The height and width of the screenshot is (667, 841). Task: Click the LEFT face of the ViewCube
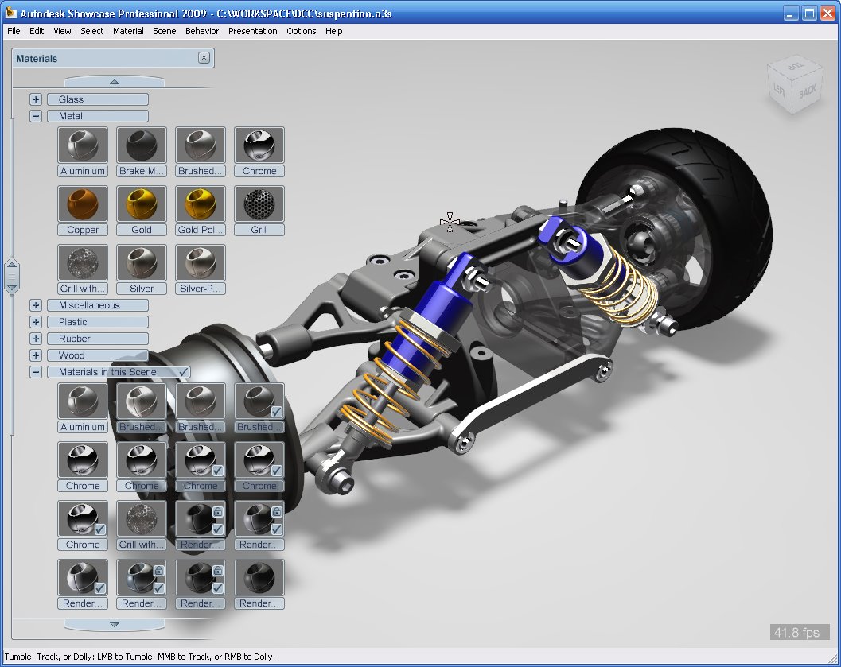pos(779,90)
